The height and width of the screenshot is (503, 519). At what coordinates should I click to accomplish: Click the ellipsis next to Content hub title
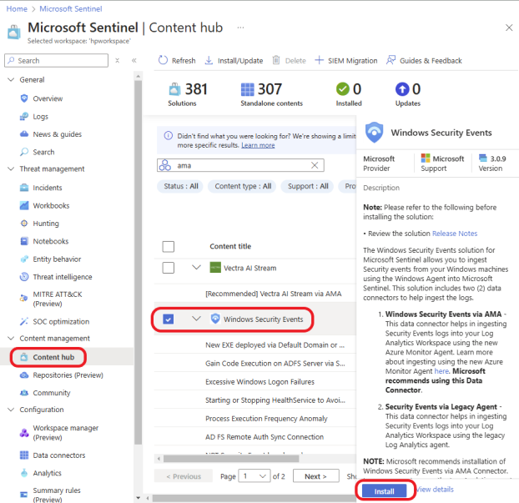tap(240, 28)
